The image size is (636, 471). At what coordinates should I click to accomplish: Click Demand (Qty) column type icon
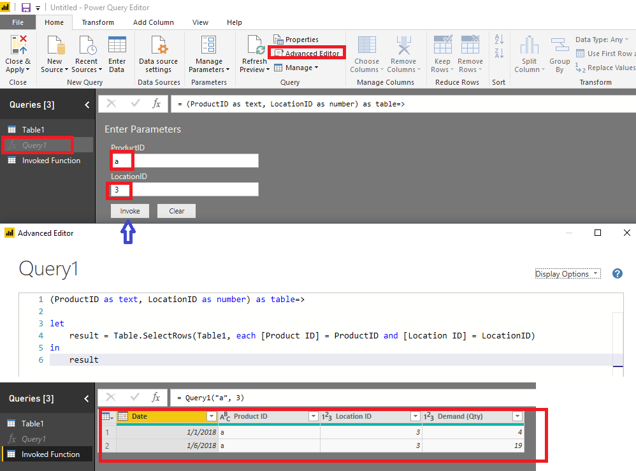pyautogui.click(x=429, y=416)
